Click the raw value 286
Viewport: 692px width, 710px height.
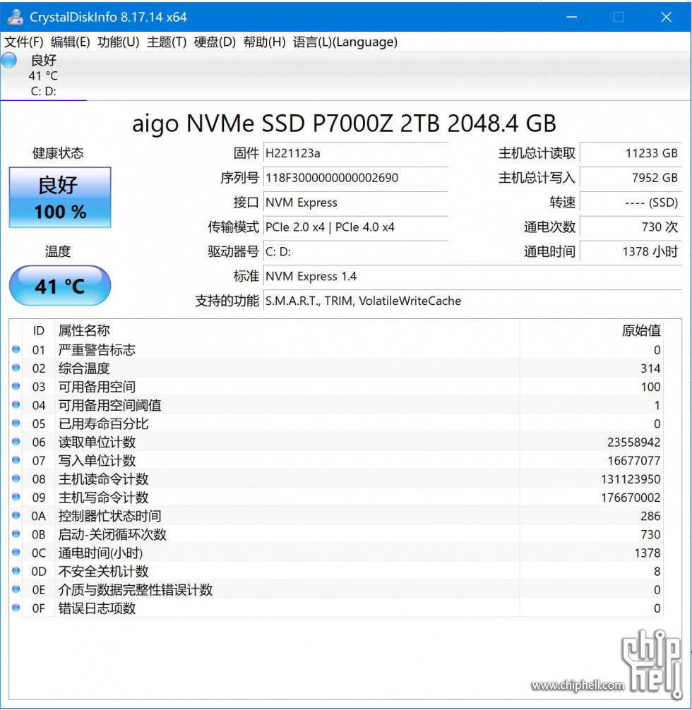(650, 516)
